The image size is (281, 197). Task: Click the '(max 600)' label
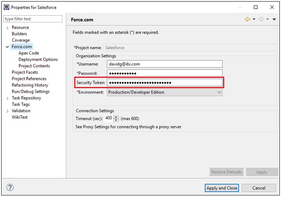click(x=130, y=119)
